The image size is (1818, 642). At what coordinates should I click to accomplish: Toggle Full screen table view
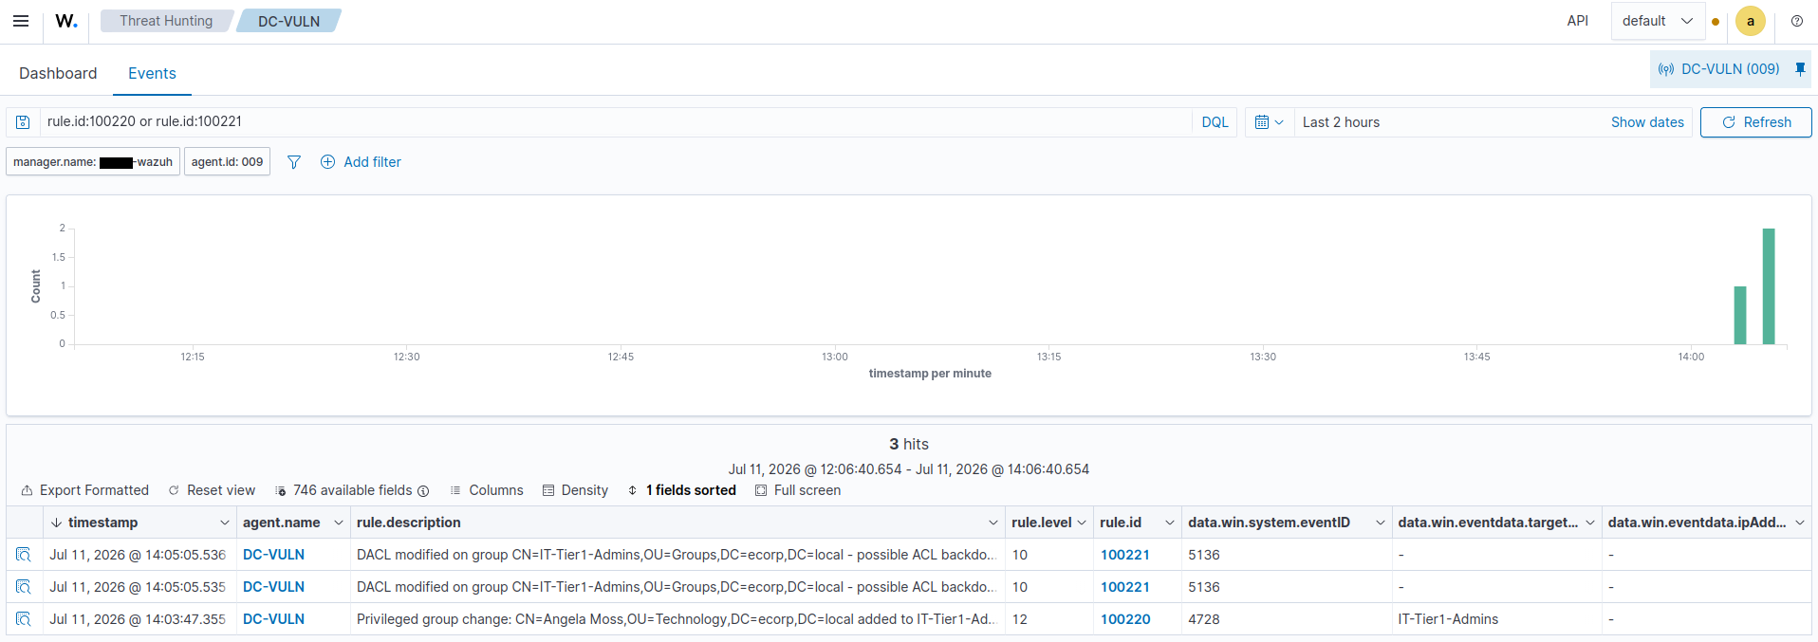[x=798, y=490]
